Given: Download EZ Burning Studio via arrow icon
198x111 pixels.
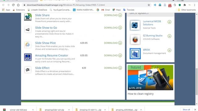Looking at the screenshot, I should pos(169,36).
